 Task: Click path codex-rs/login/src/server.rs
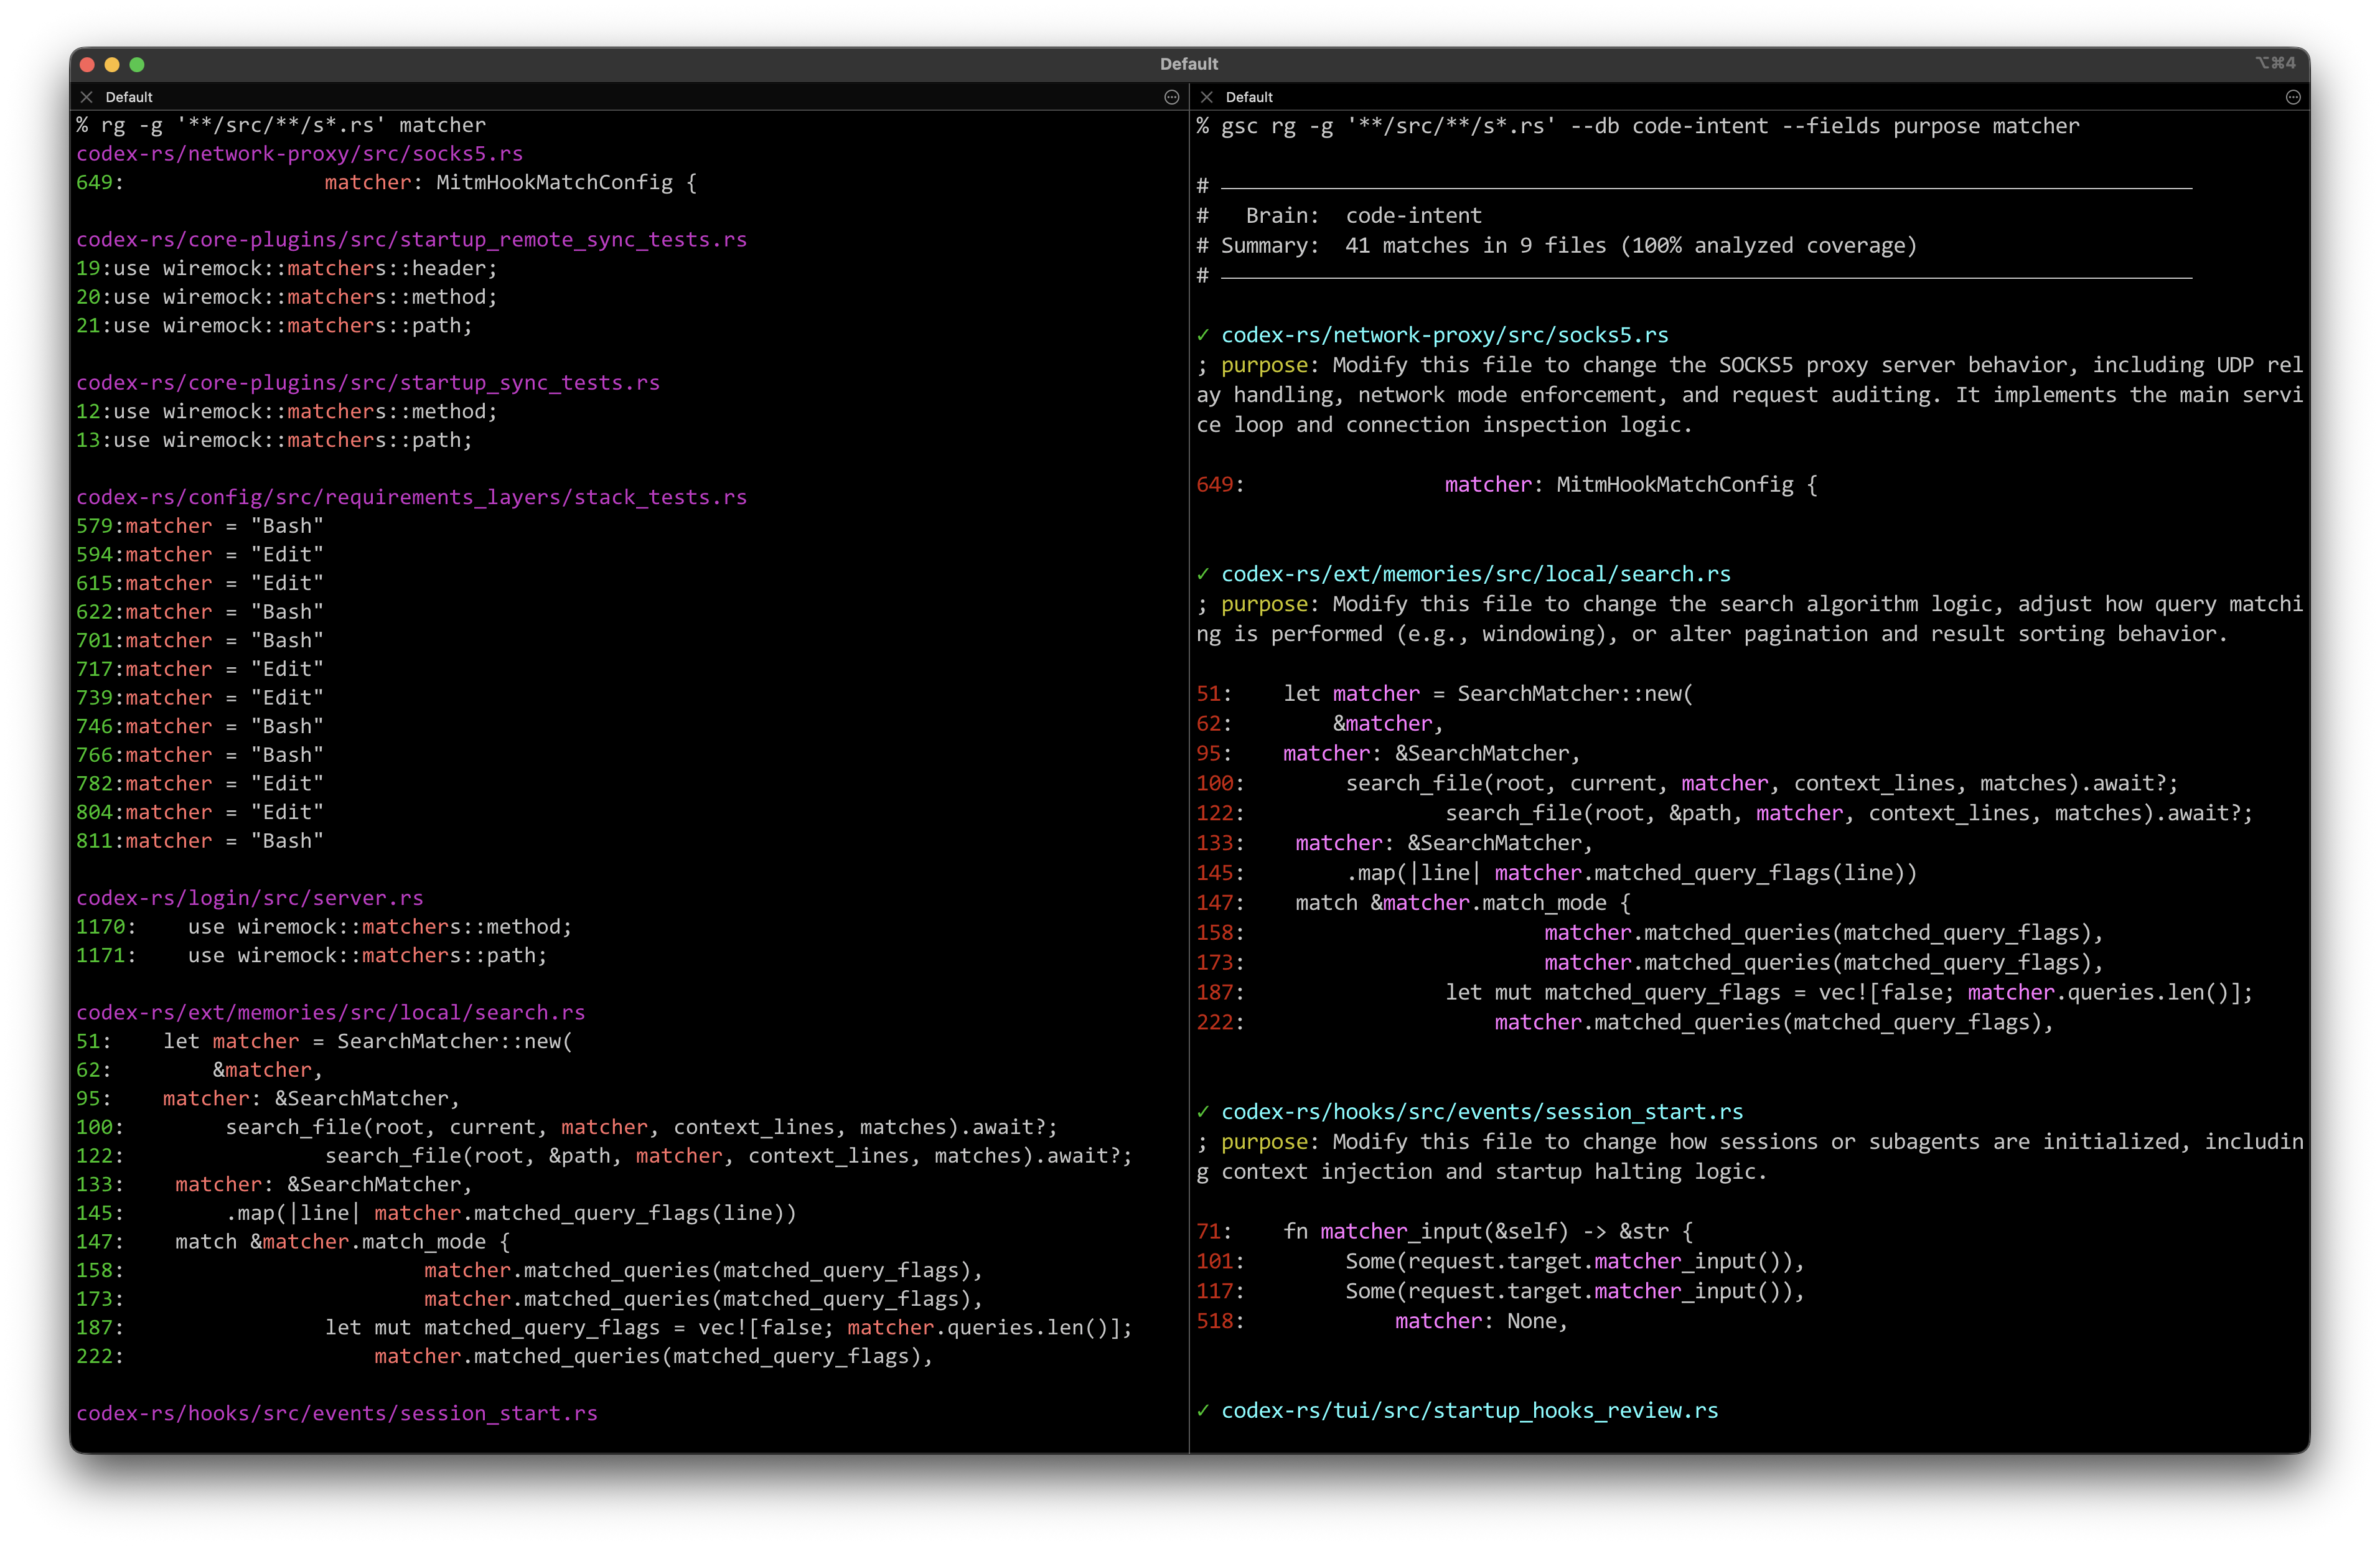click(x=250, y=898)
